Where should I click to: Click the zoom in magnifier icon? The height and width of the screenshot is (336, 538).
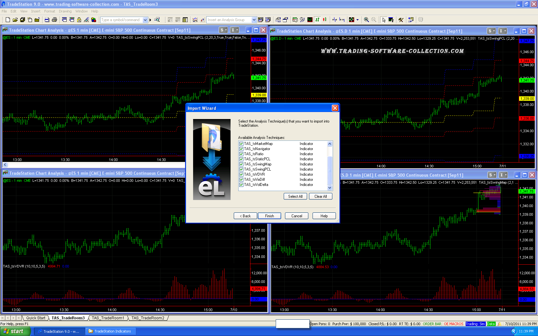coord(366,20)
